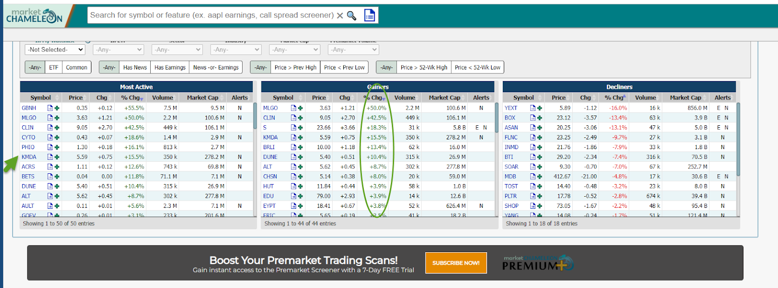This screenshot has height=288, width=778.
Task: Open report icon for YEXT in Decliners
Action: click(533, 108)
